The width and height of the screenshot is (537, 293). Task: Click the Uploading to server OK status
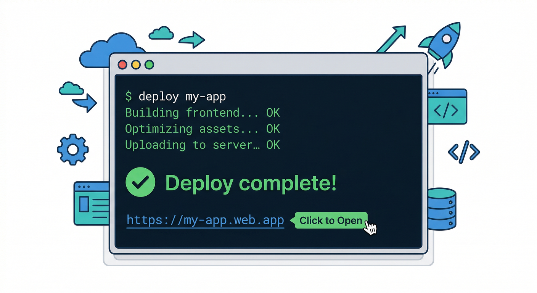pyautogui.click(x=203, y=145)
